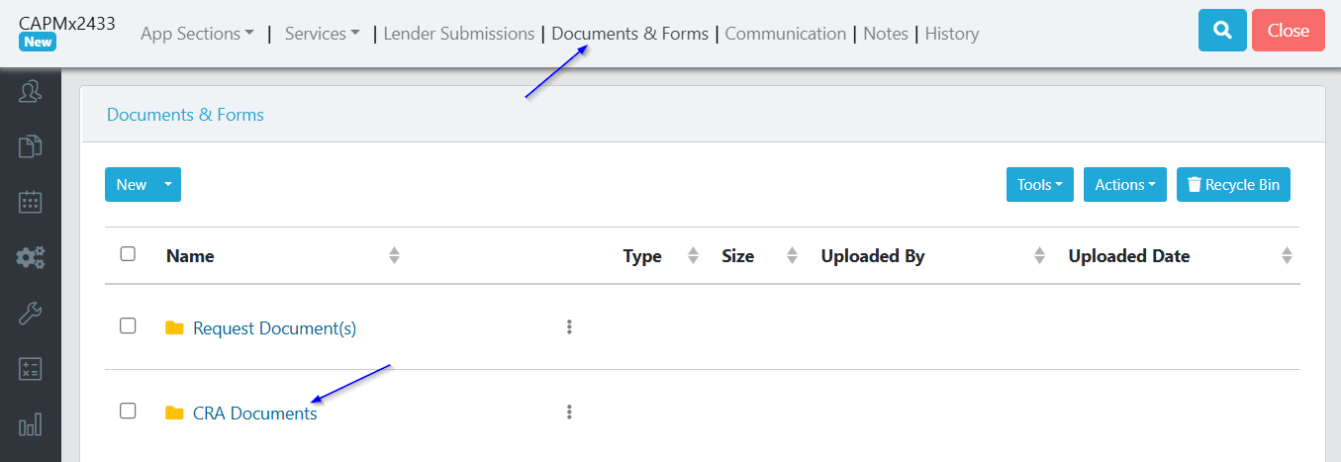This screenshot has height=462, width=1341.
Task: Open the contacts people sidebar icon
Action: (x=31, y=92)
